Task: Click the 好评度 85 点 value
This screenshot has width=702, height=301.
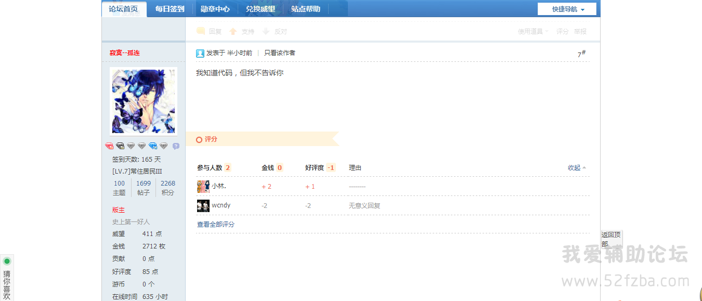Action: pos(150,272)
